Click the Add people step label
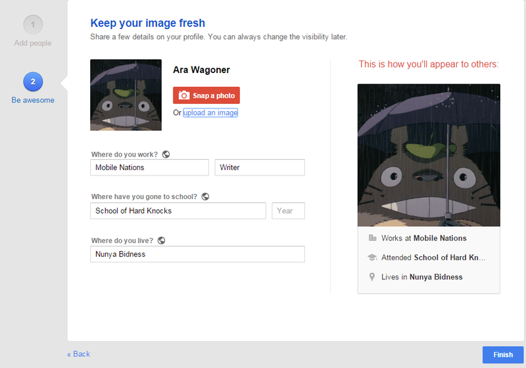526x368 pixels. click(33, 43)
